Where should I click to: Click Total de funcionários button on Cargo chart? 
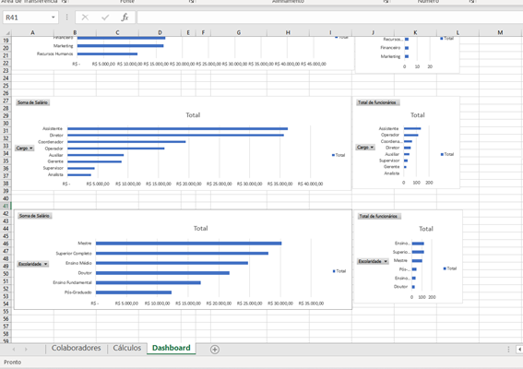tap(377, 102)
